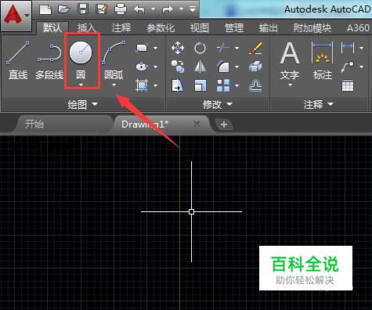Open the Redo history dropdown arrow
The image size is (372, 310).
pyautogui.click(x=182, y=9)
